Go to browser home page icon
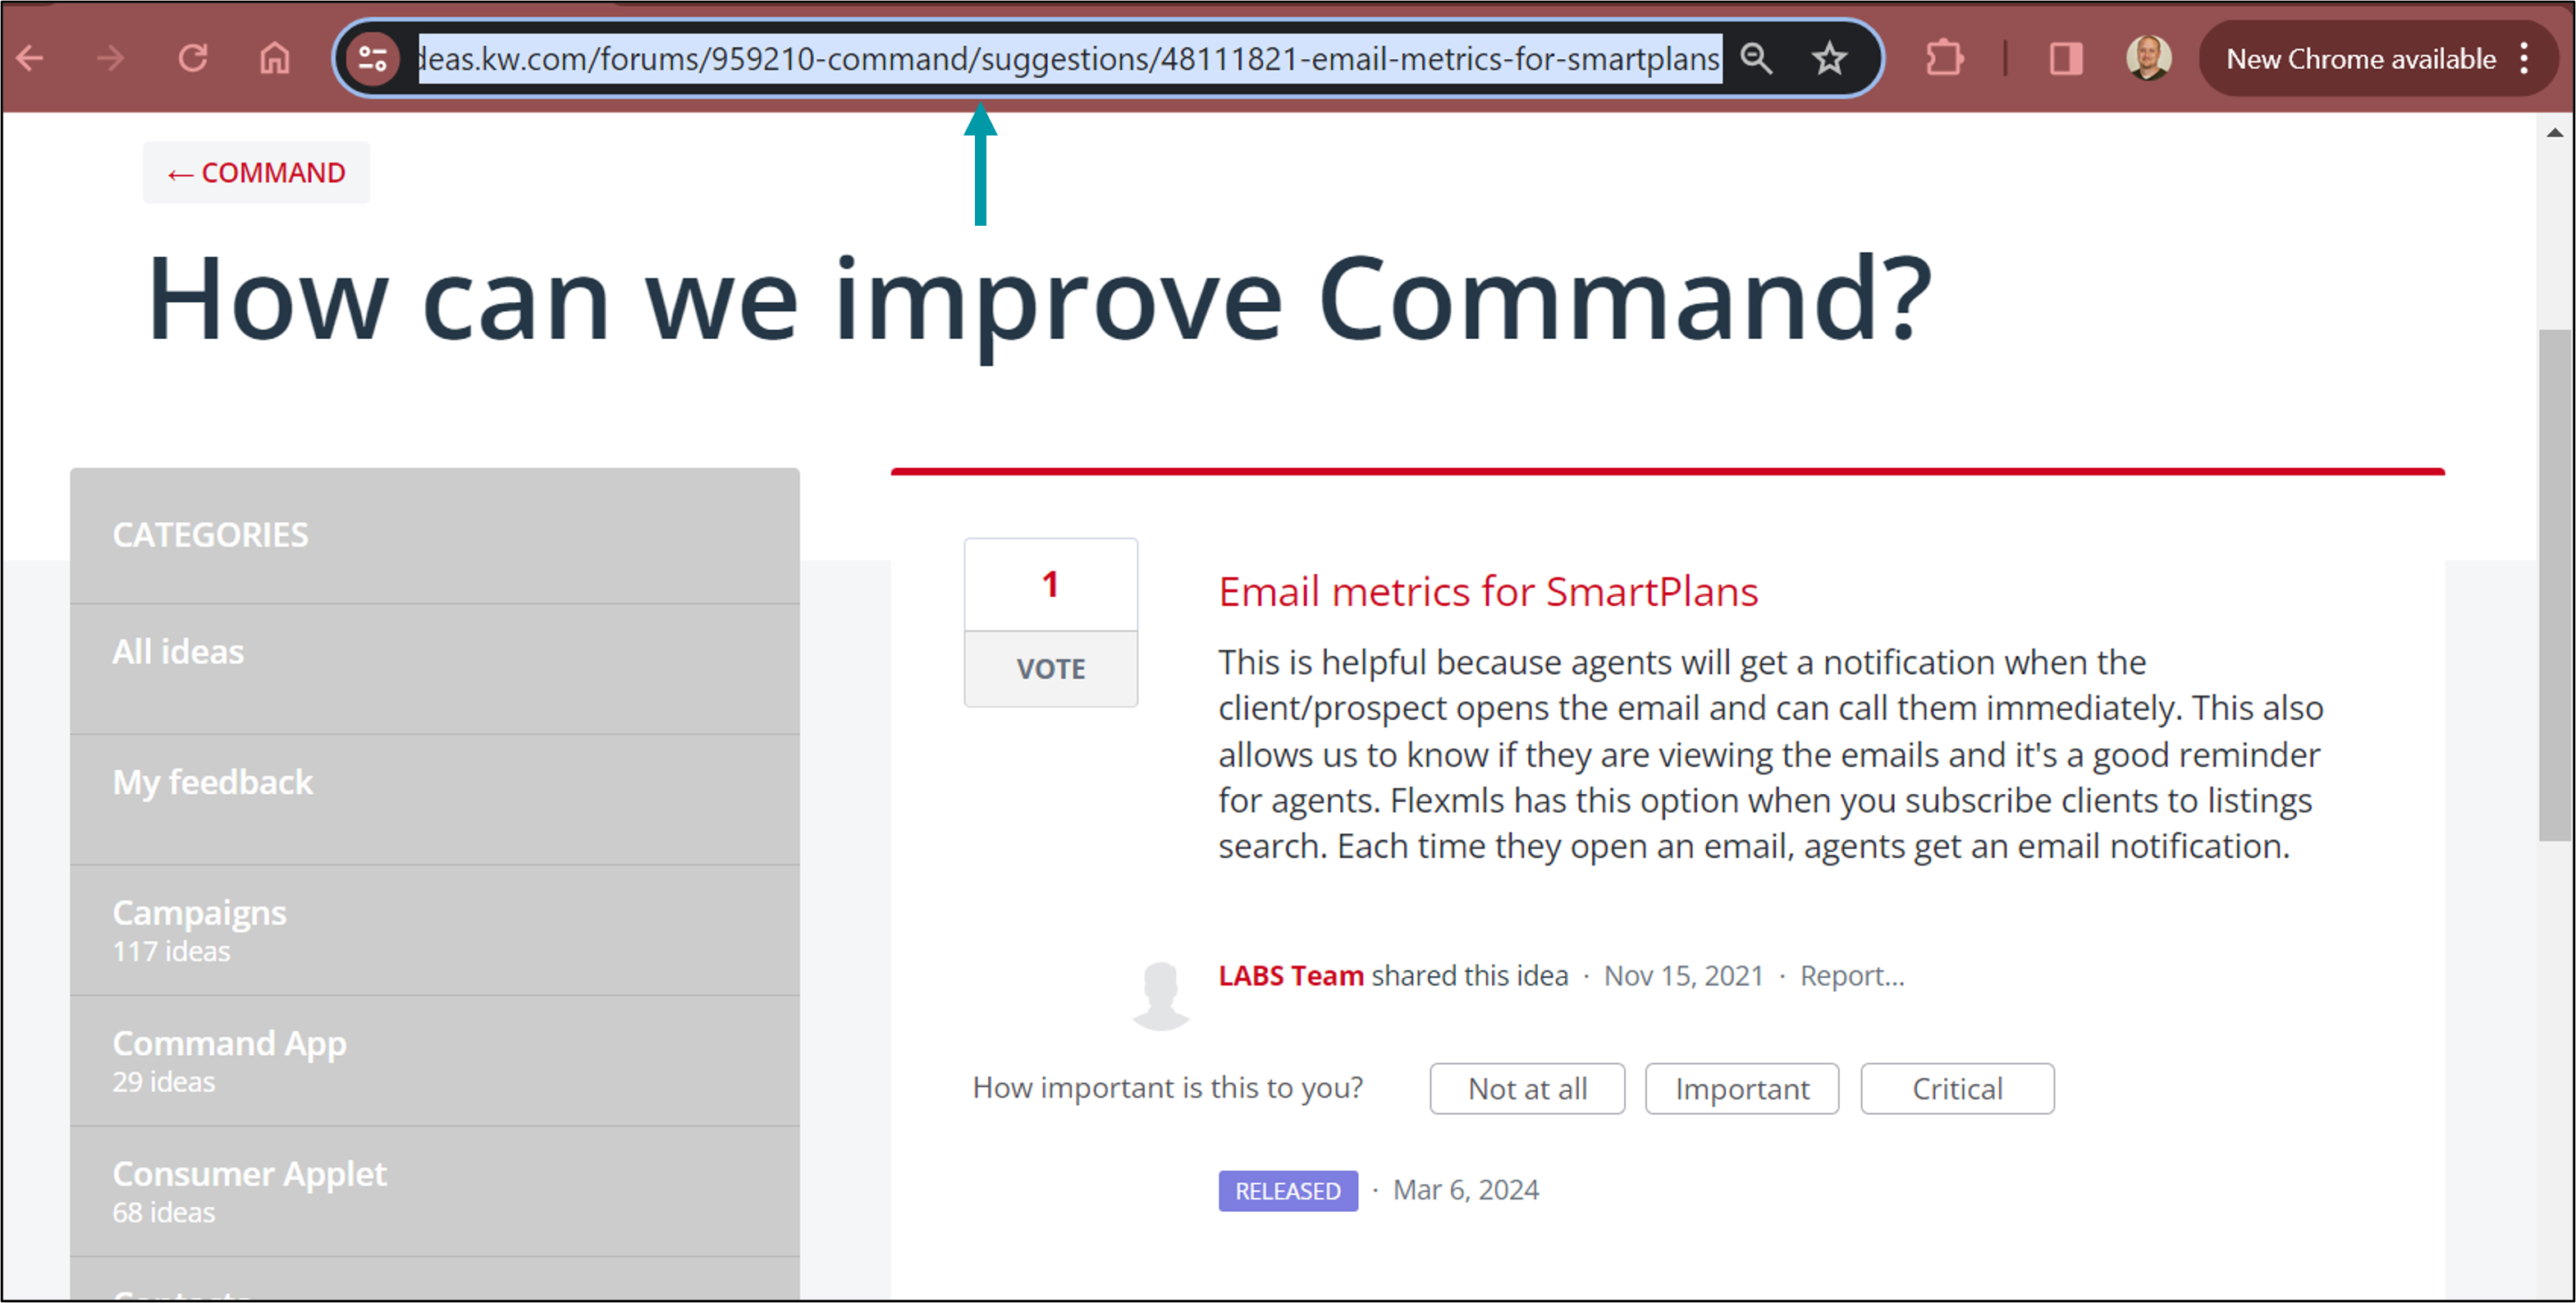 [275, 58]
